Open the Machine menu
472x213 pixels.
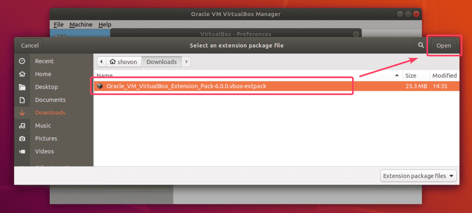click(x=81, y=25)
